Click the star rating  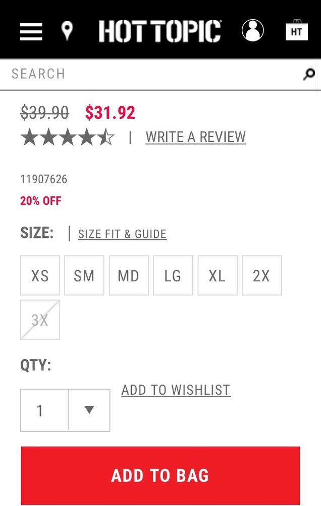click(68, 137)
